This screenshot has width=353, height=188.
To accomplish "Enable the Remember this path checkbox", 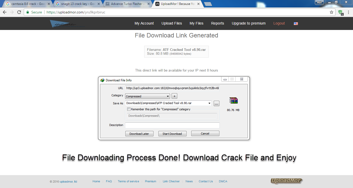I will point(129,109).
